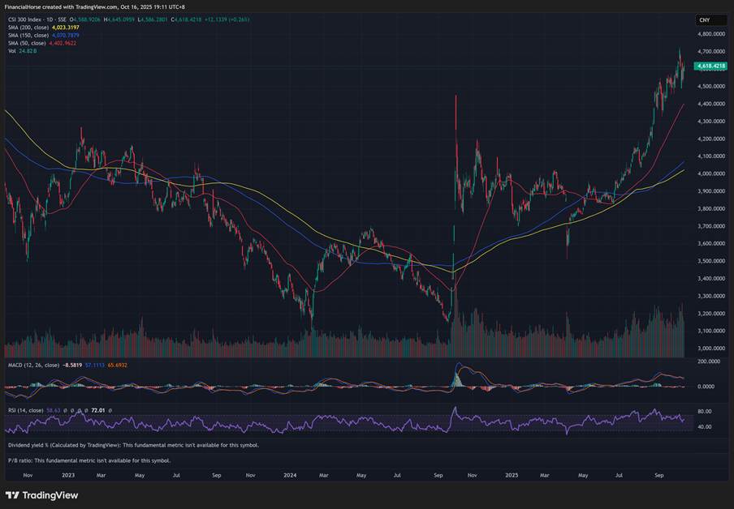Click the 2025 label on time axis
Image resolution: width=734 pixels, height=509 pixels.
coord(511,474)
